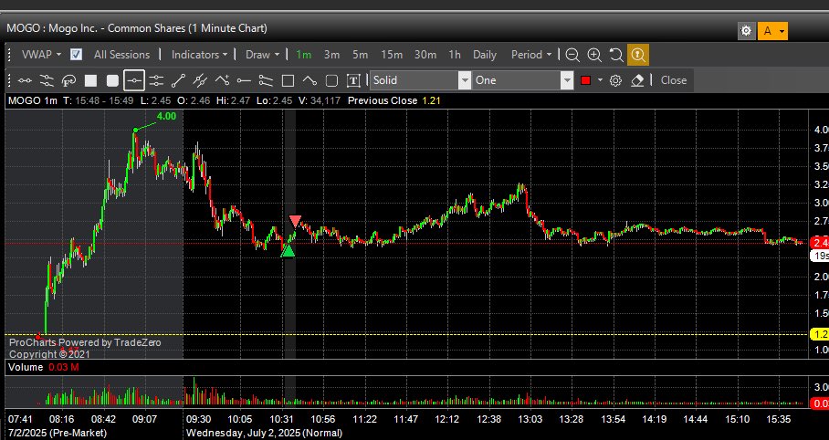Viewport: 829px width, 440px height.
Task: Select the crossed sliders drawing tool
Action: click(x=47, y=80)
